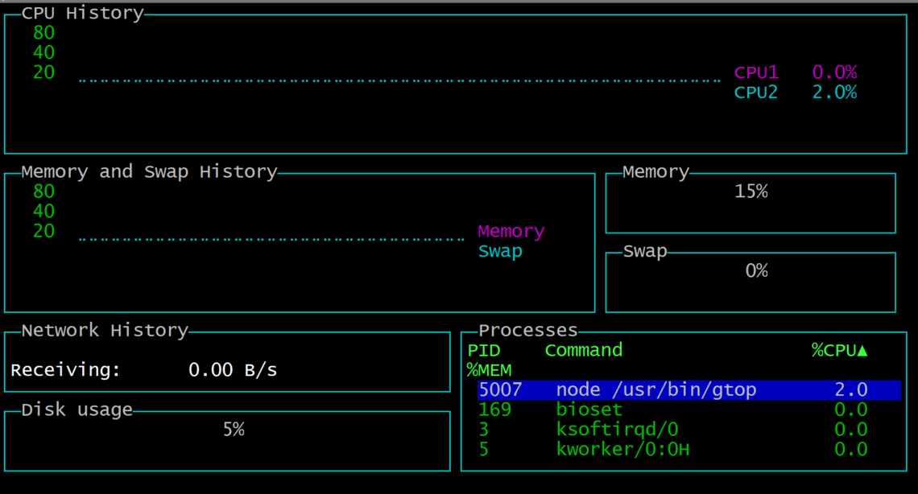Click the cyan Swap legend entry
Screen dimensions: 918x494
coord(500,251)
